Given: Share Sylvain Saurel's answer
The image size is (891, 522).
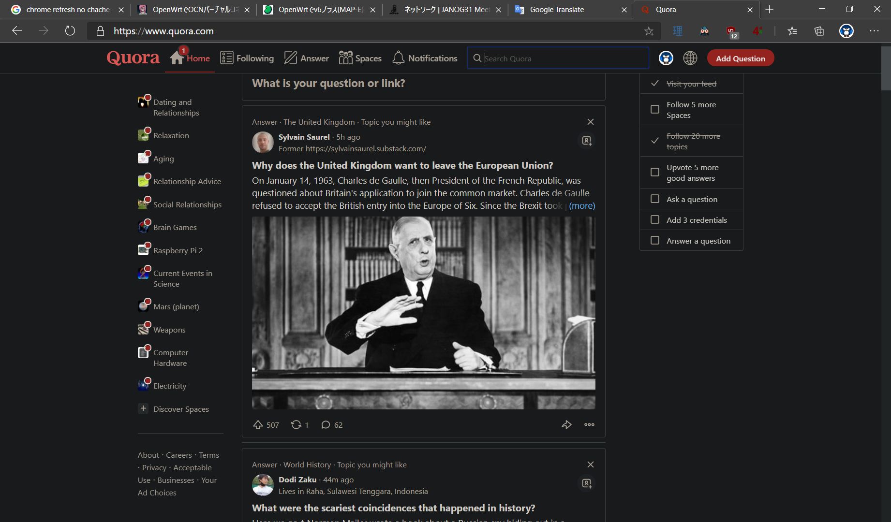Looking at the screenshot, I should [566, 424].
